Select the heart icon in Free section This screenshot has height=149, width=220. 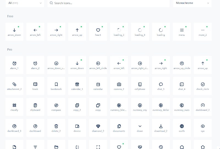click(98, 30)
